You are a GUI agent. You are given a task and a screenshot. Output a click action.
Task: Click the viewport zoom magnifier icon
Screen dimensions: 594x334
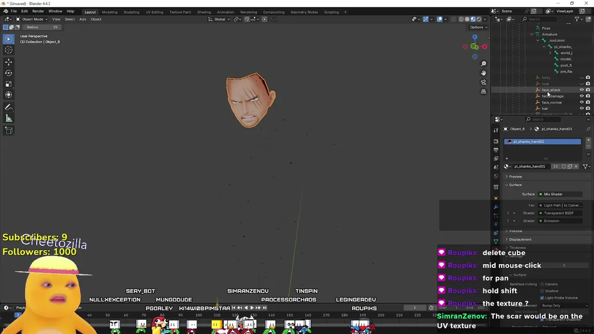[x=484, y=64]
